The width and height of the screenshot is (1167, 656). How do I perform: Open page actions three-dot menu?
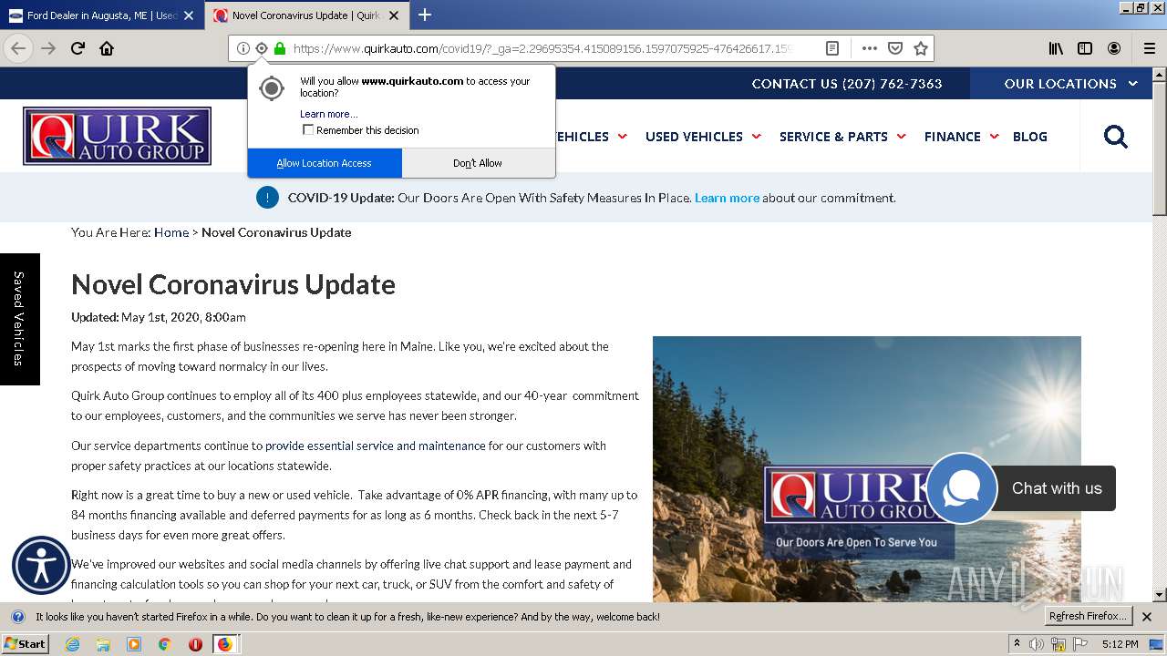tap(870, 48)
